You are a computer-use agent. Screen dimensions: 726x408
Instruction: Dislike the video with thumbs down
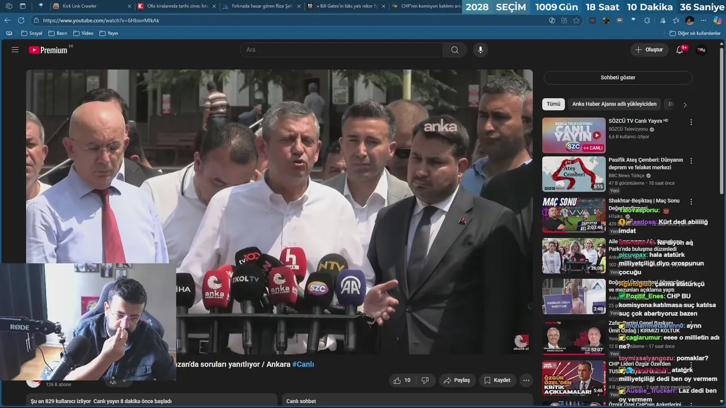point(425,380)
